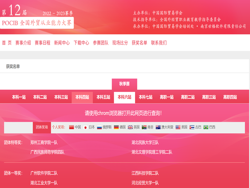The image size is (250, 188).
Task: Select 俄罗斯 individual awards
Action: coord(107,127)
